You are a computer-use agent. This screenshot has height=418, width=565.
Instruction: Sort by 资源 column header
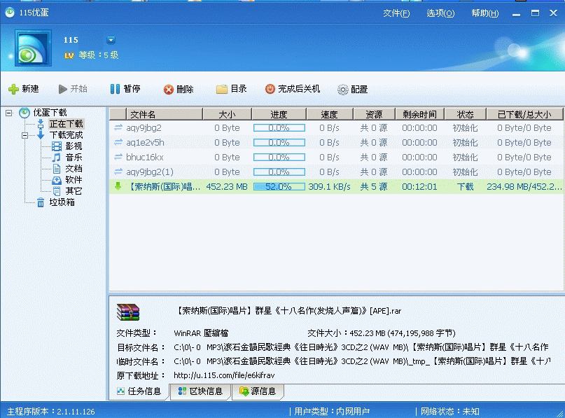(374, 114)
